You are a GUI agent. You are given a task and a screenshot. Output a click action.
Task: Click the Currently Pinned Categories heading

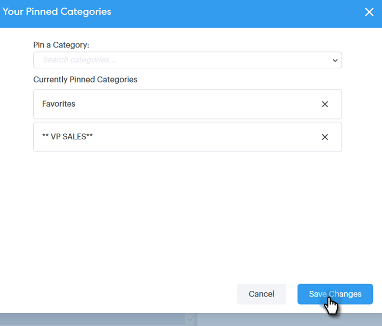[x=85, y=80]
